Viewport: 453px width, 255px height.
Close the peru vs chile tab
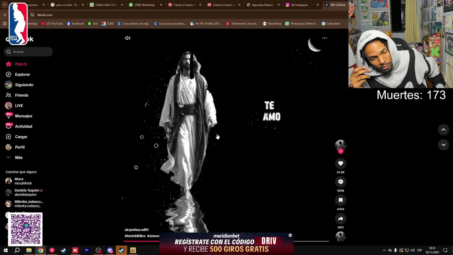(x=83, y=5)
